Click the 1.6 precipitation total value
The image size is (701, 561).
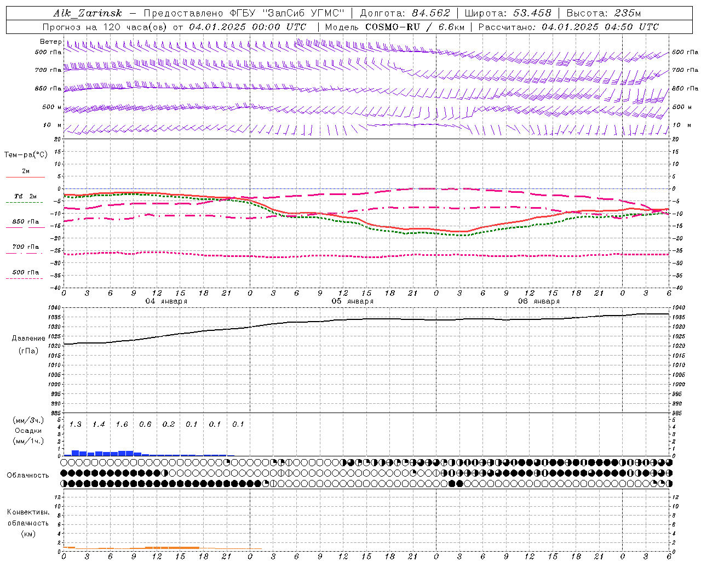(122, 424)
